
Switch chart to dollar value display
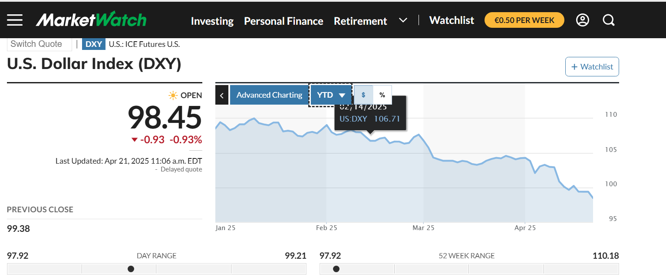363,95
